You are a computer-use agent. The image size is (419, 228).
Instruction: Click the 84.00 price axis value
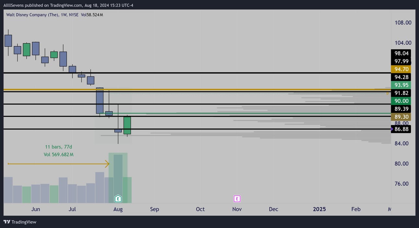401,143
